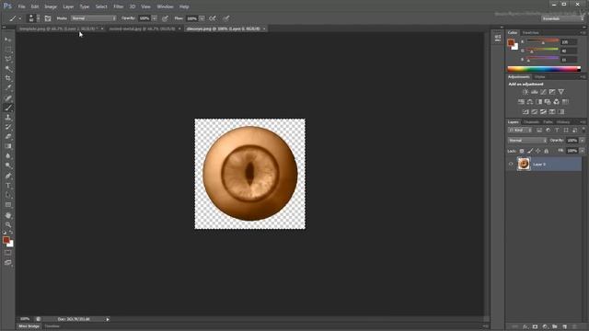The image size is (589, 331).
Task: Select the Lasso tool
Action: (8, 59)
